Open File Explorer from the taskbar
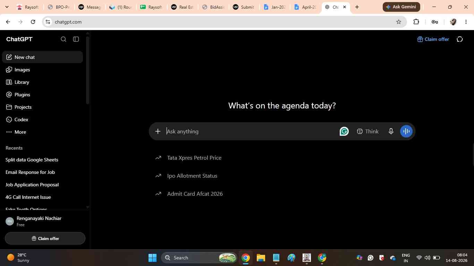This screenshot has height=266, width=474. pos(261,258)
